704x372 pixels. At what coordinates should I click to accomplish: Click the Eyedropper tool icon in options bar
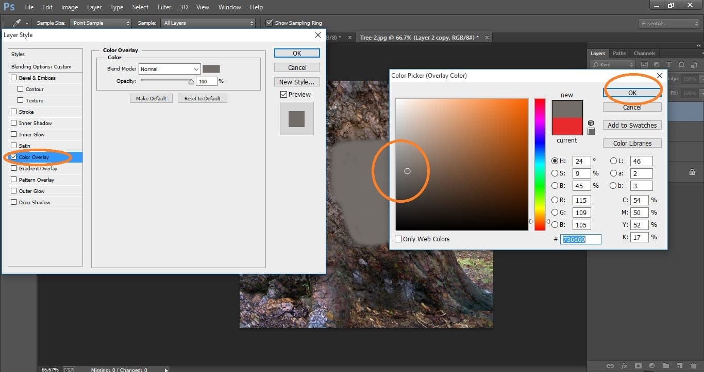tap(17, 23)
